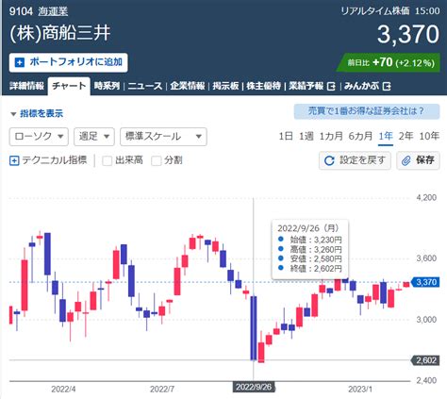The width and height of the screenshot is (447, 399).
Task: Open the 企業情報 tab
Action: pyautogui.click(x=188, y=86)
